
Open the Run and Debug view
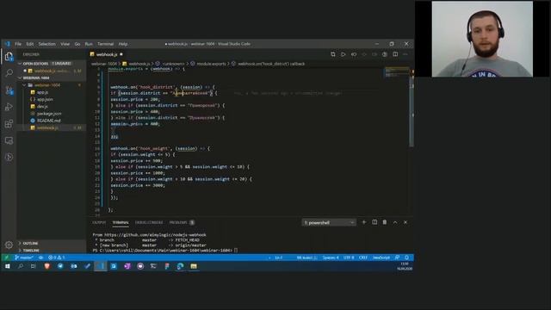(9, 107)
